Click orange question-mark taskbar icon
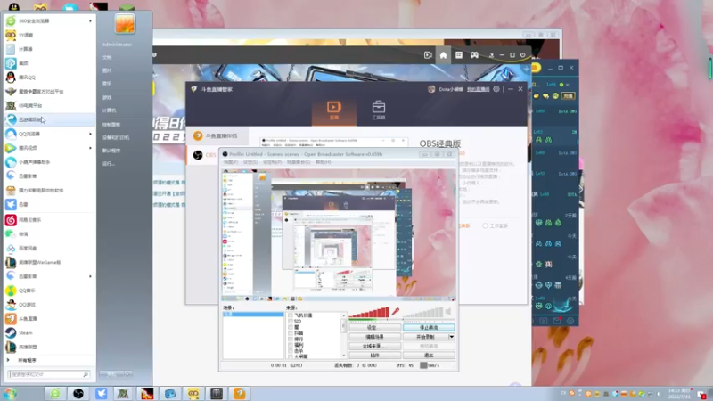Viewport: 713px width, 401px height. 240,394
